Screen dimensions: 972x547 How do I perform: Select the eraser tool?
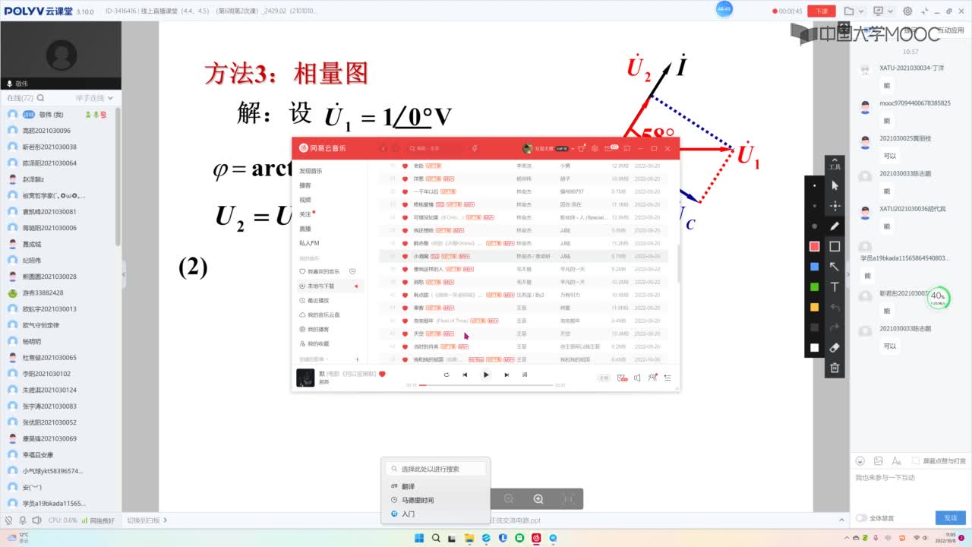[835, 348]
